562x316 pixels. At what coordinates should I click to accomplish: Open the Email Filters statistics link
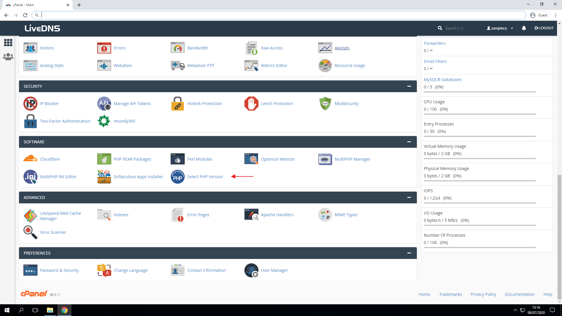tap(435, 61)
